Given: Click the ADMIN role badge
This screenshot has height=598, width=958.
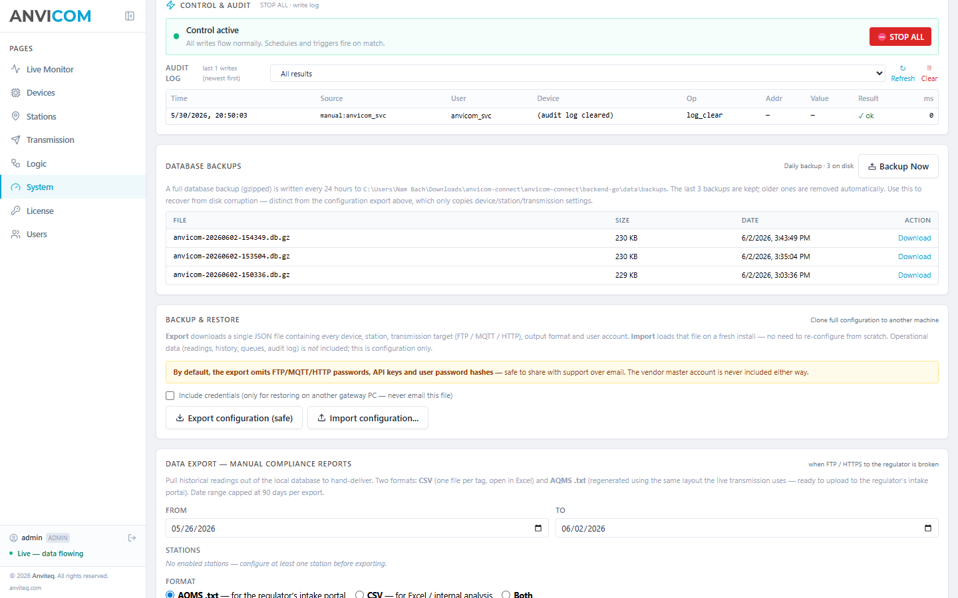Looking at the screenshot, I should click(58, 538).
